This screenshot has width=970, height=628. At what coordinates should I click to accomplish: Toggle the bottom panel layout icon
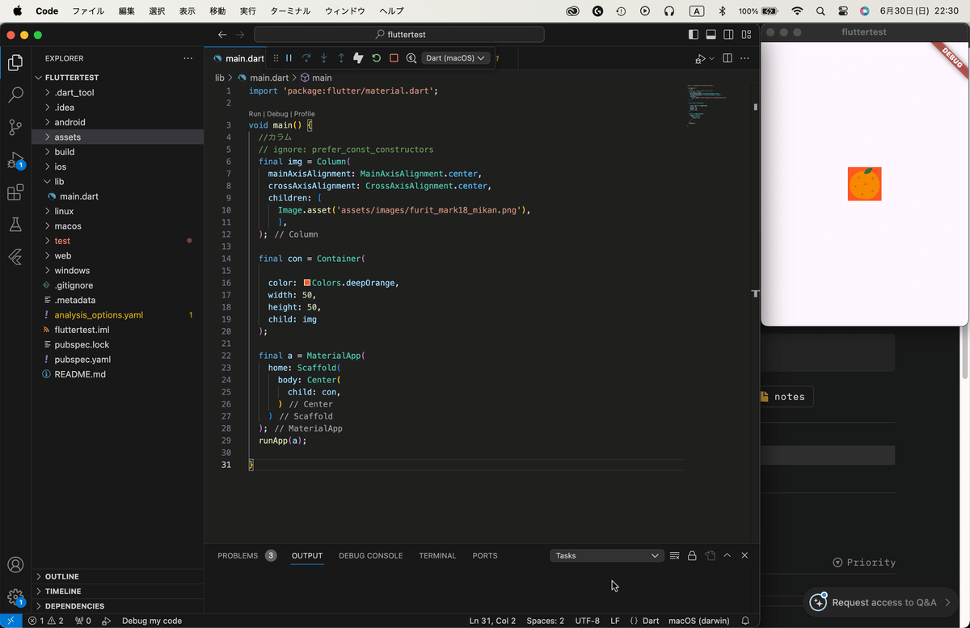pos(711,35)
